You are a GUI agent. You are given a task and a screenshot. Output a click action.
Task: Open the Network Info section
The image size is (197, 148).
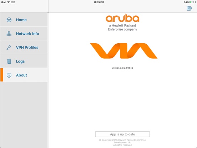coord(24,34)
